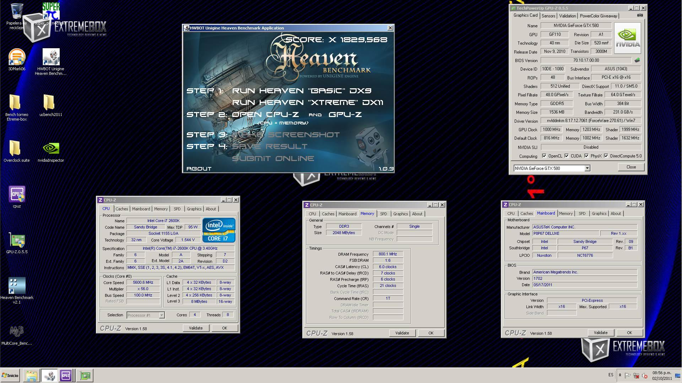Toggle the CUDA checkbox in GPU-Z
682x383 pixels.
[567, 156]
